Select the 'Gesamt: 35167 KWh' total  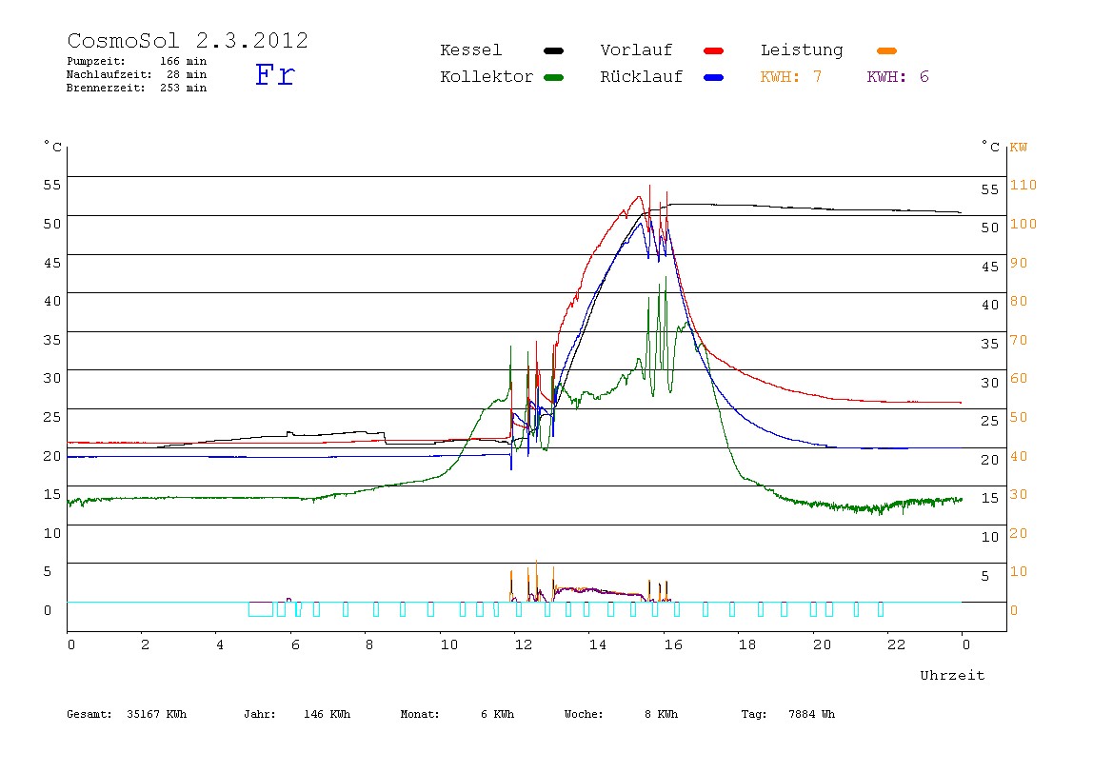click(x=127, y=714)
